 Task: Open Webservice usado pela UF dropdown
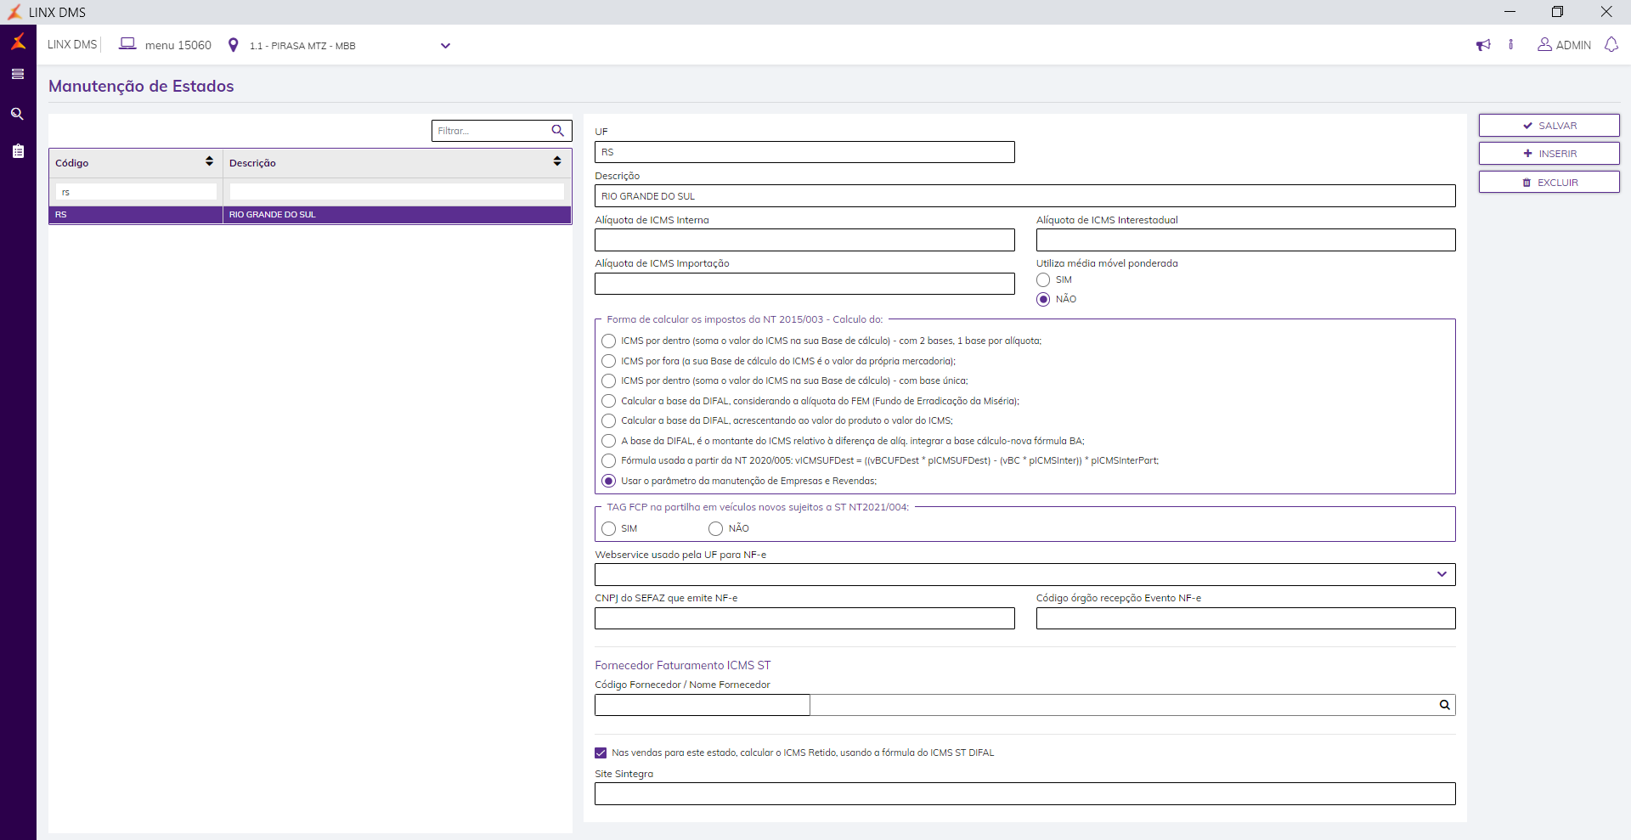pyautogui.click(x=1442, y=575)
